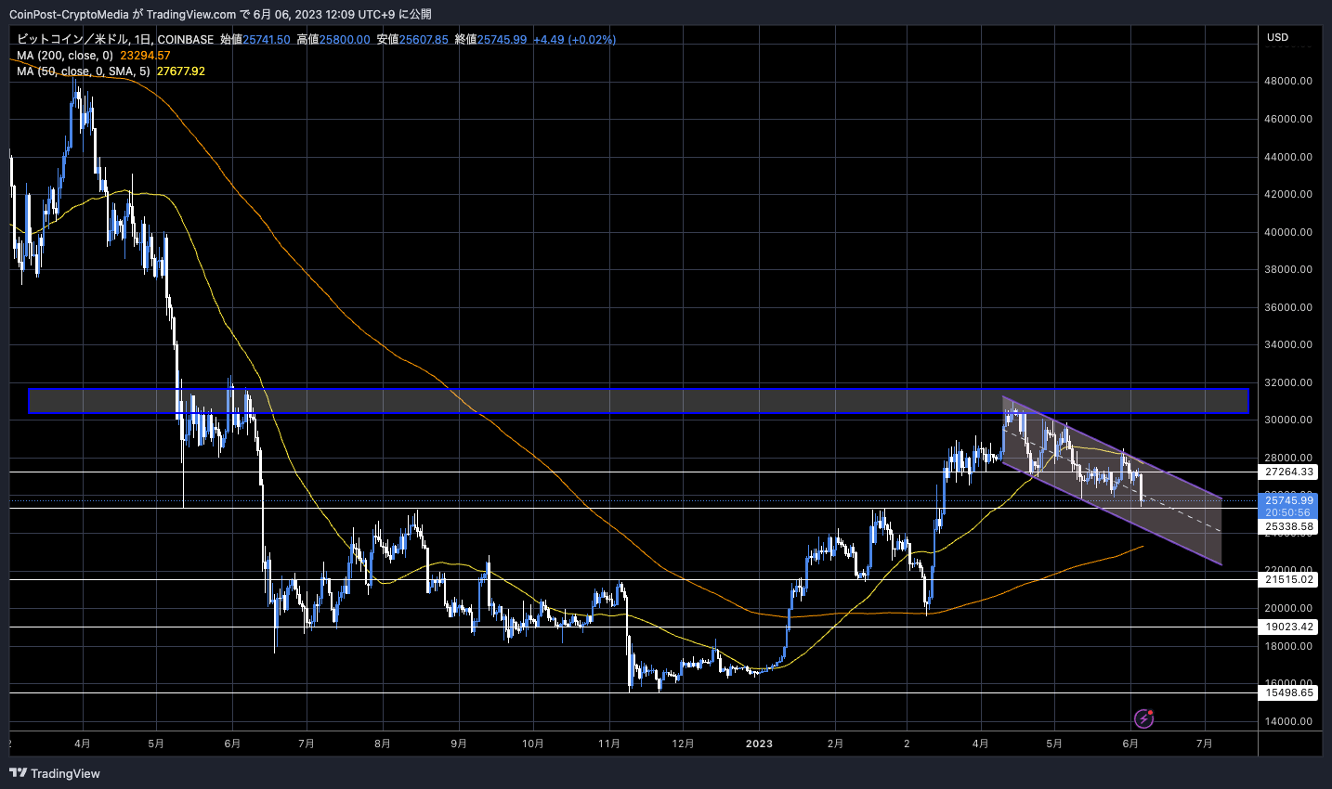Click the 27264.33 price line label
The height and width of the screenshot is (789, 1332).
pos(1289,472)
